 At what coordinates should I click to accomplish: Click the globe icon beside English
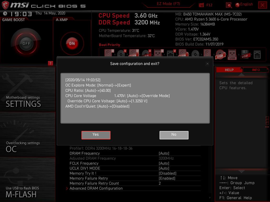(x=238, y=5)
